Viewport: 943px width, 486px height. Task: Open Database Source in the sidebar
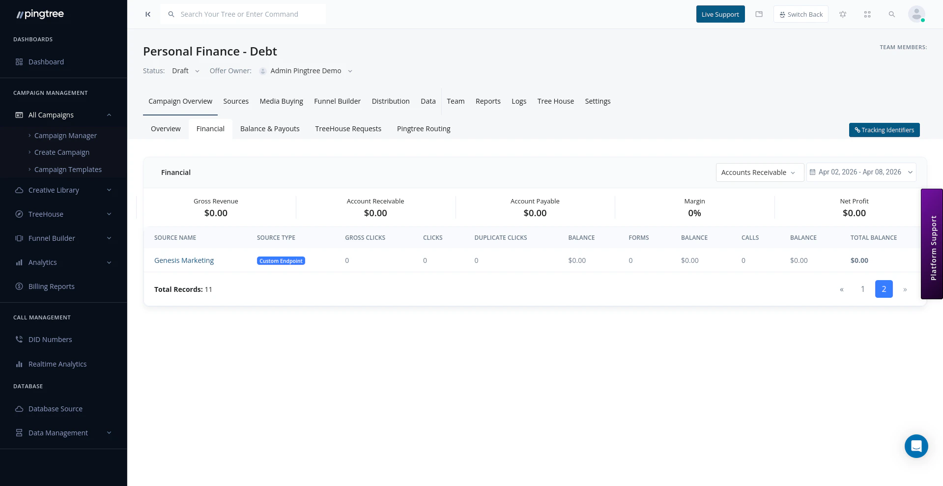point(55,408)
